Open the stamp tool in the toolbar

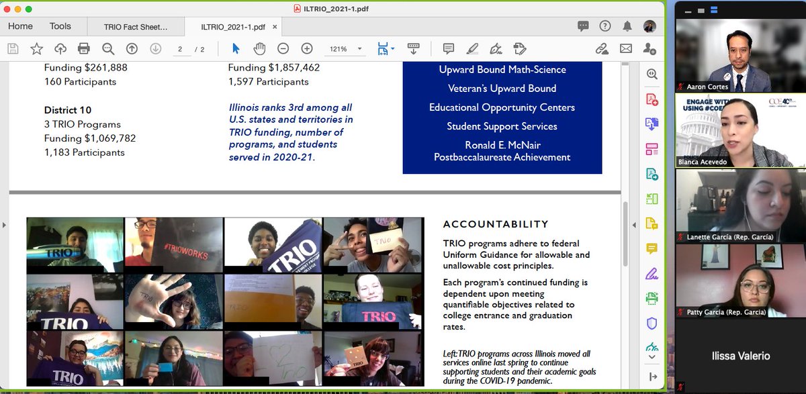point(519,48)
